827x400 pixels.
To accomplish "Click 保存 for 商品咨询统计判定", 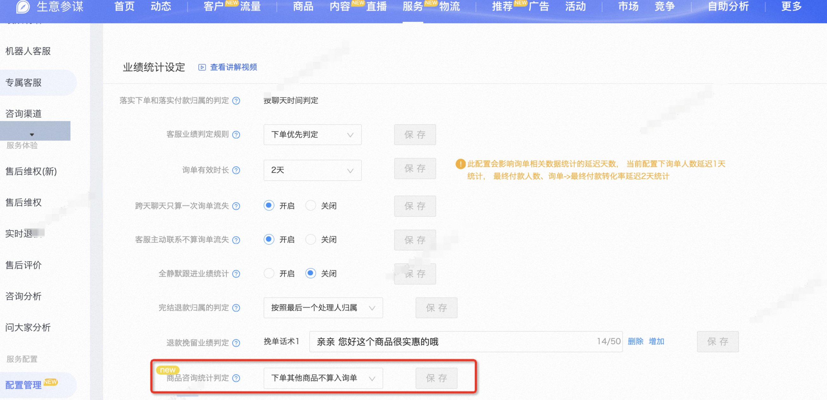I will point(436,378).
